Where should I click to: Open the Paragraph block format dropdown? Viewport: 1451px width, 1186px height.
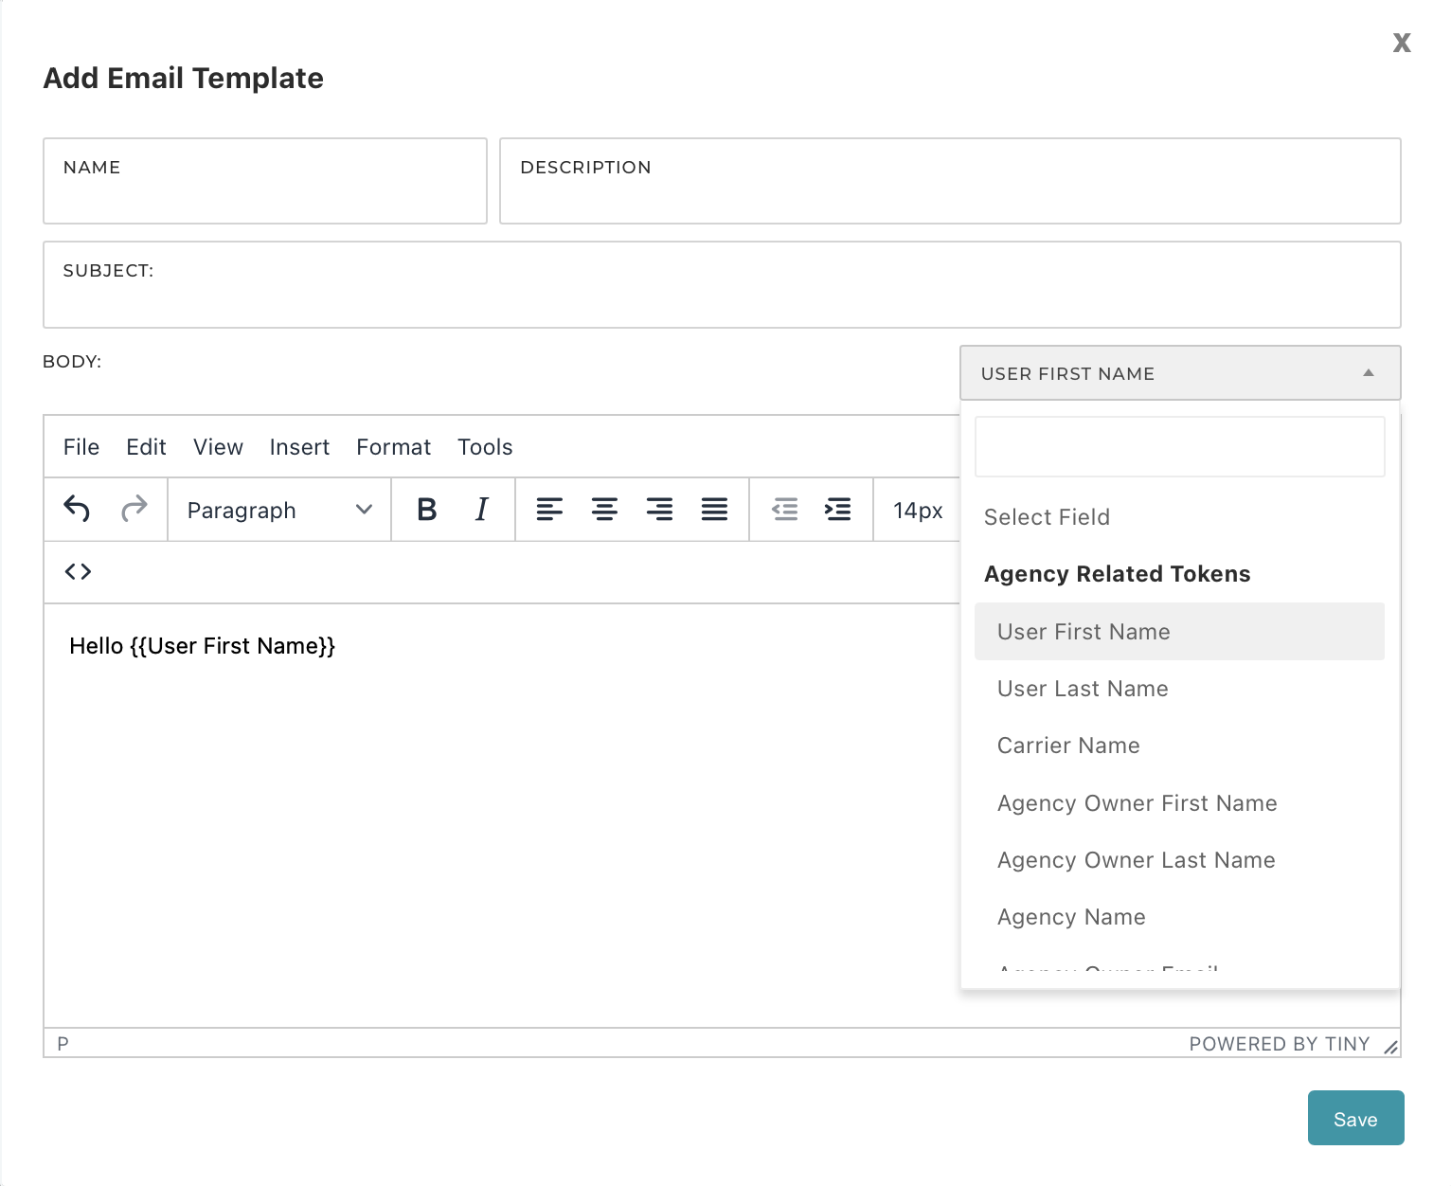279,510
